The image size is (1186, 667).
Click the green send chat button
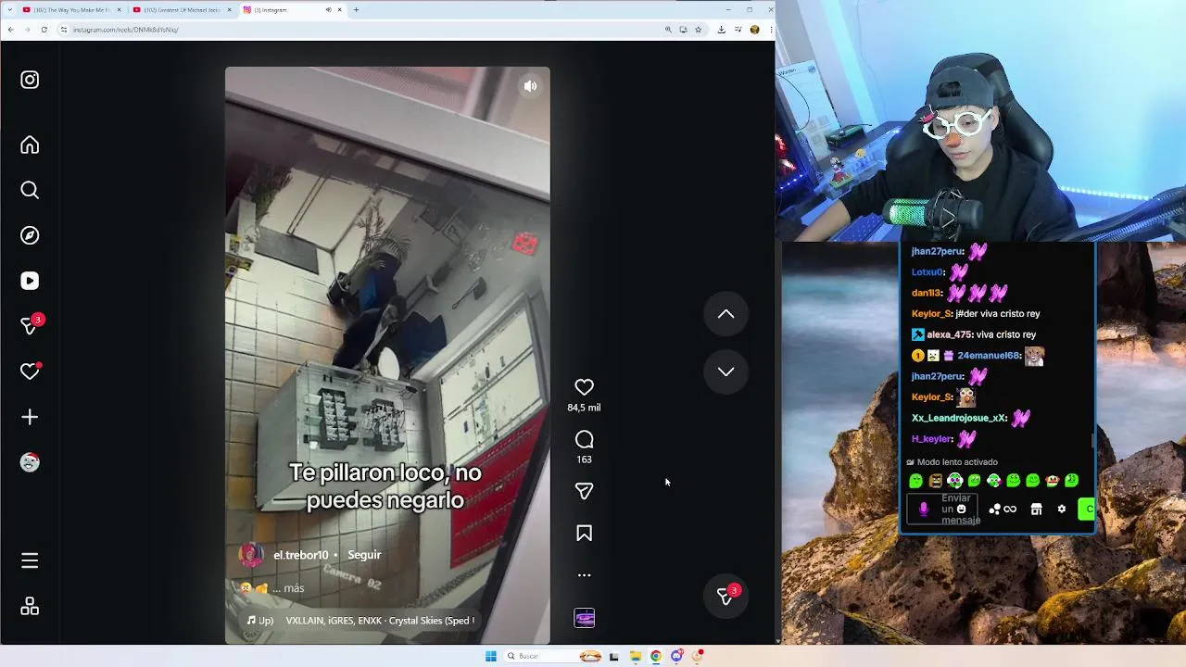1087,509
